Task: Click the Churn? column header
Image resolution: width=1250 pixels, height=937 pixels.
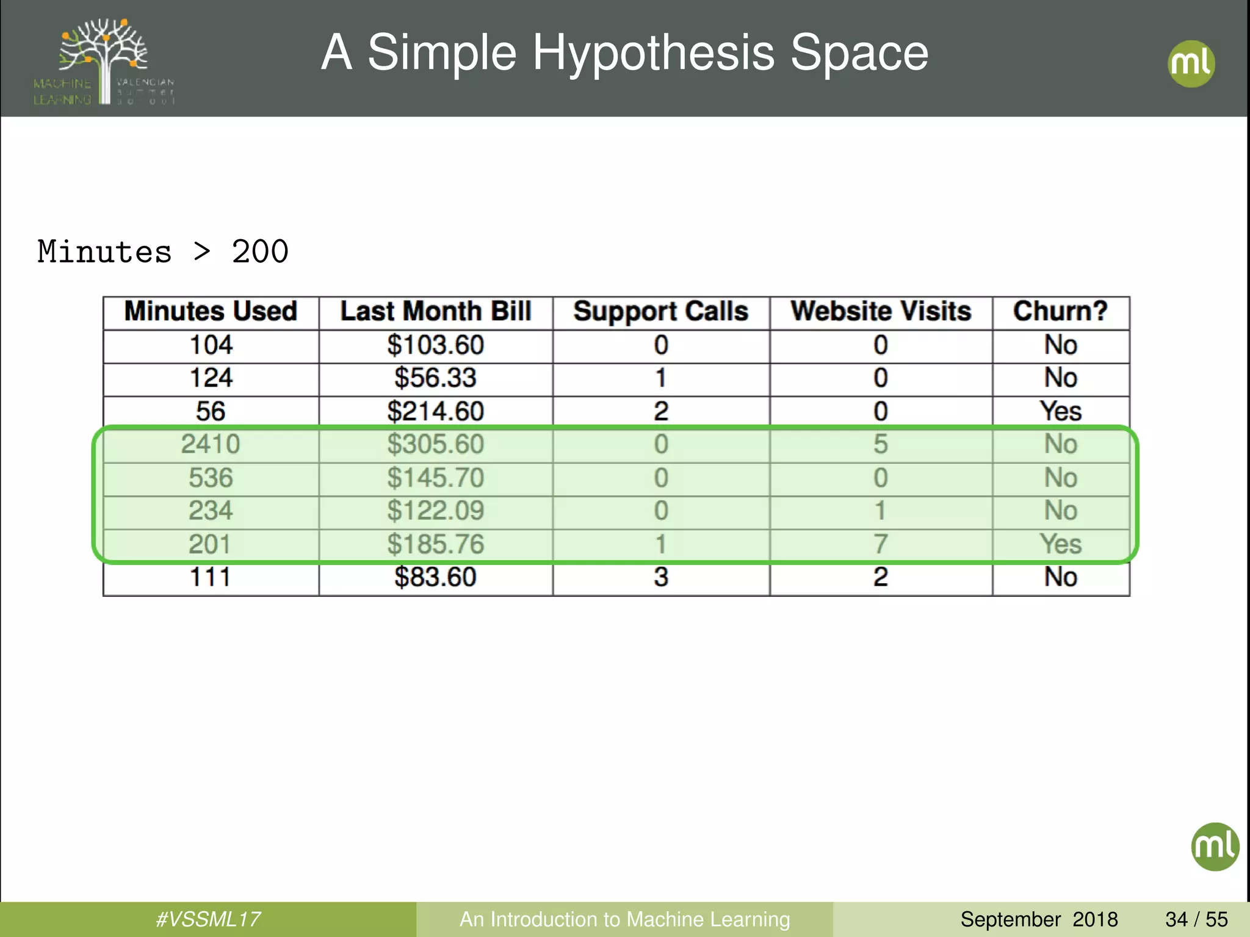Action: tap(1061, 312)
